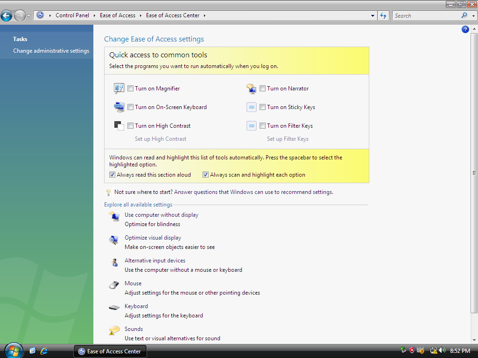478x358 pixels.
Task: Click the Use computer without display link
Action: 161,215
